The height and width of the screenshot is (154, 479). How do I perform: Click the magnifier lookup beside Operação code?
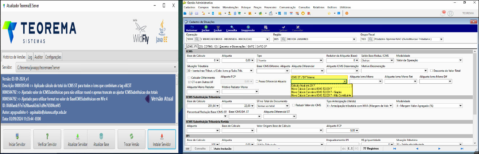(197, 39)
